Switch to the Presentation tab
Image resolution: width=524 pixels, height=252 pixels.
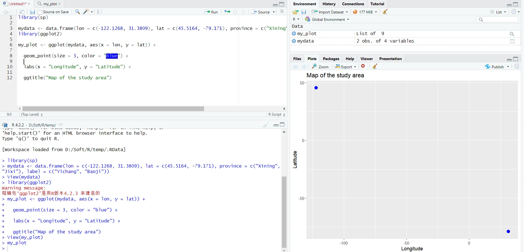(x=391, y=59)
